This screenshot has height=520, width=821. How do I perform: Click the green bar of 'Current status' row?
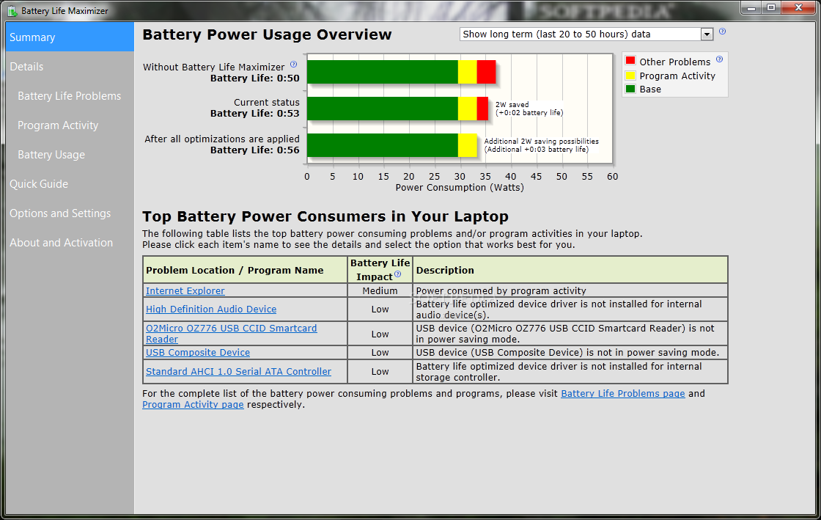[x=383, y=109]
